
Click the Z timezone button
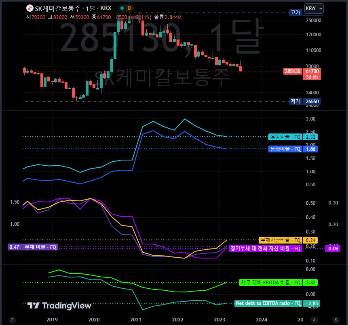click(x=12, y=320)
